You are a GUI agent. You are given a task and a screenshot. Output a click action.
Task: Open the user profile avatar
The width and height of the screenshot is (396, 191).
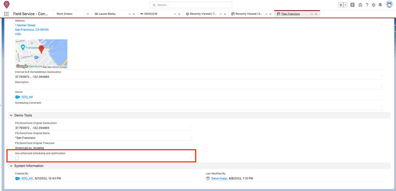pyautogui.click(x=389, y=4)
